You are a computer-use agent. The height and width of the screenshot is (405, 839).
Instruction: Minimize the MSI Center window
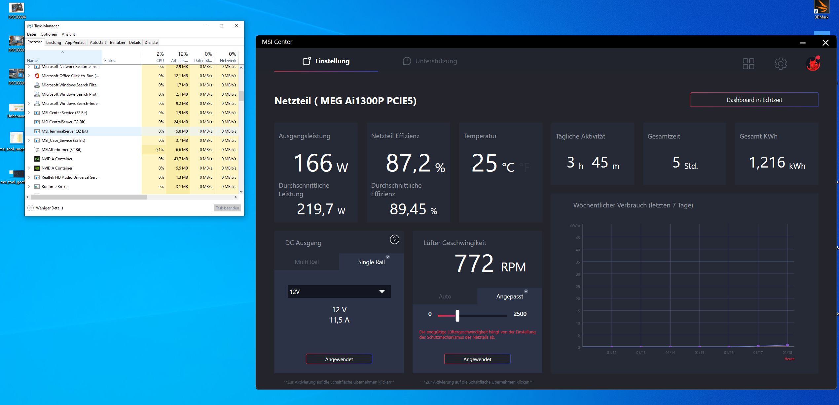(x=803, y=43)
